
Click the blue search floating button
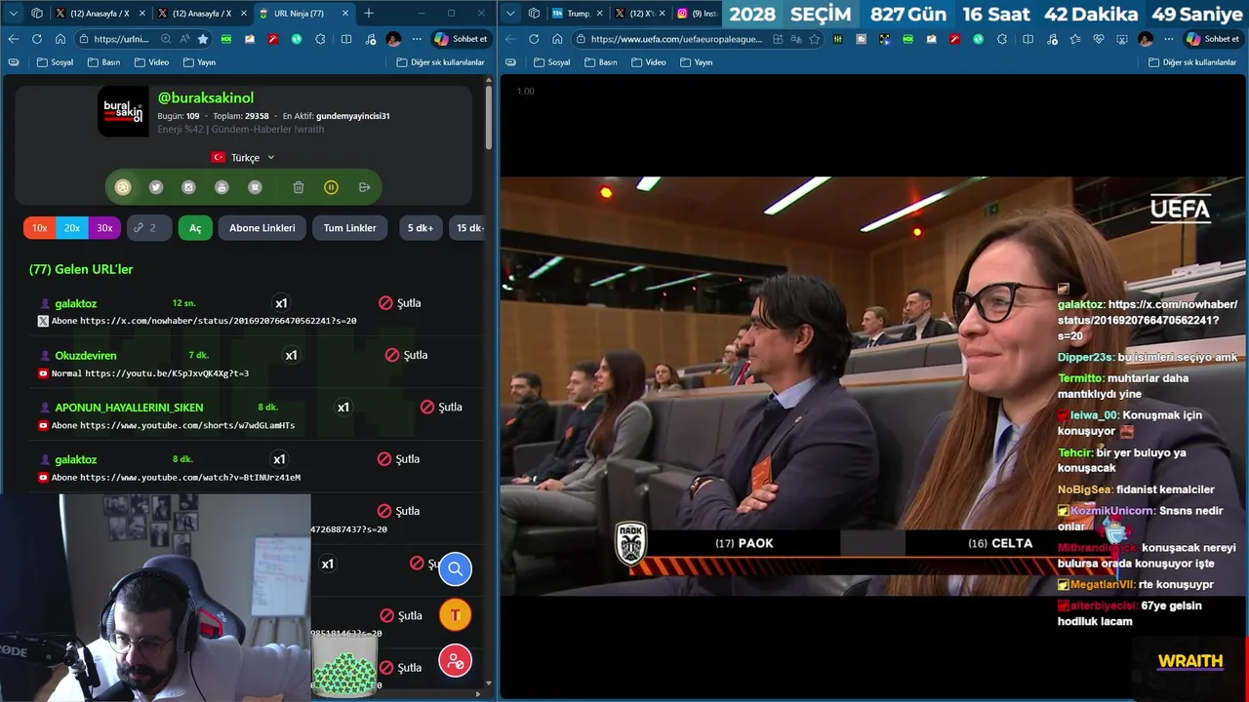455,568
